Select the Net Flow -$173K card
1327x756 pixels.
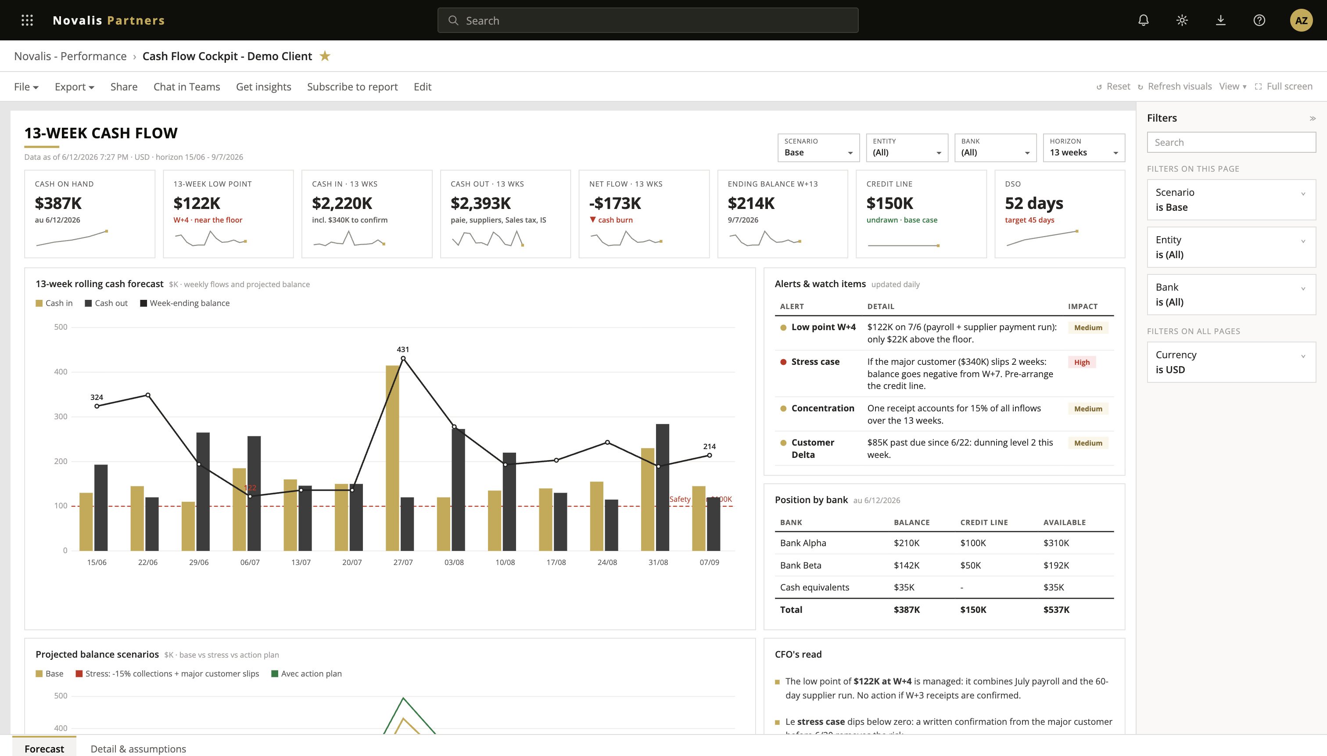(x=644, y=214)
